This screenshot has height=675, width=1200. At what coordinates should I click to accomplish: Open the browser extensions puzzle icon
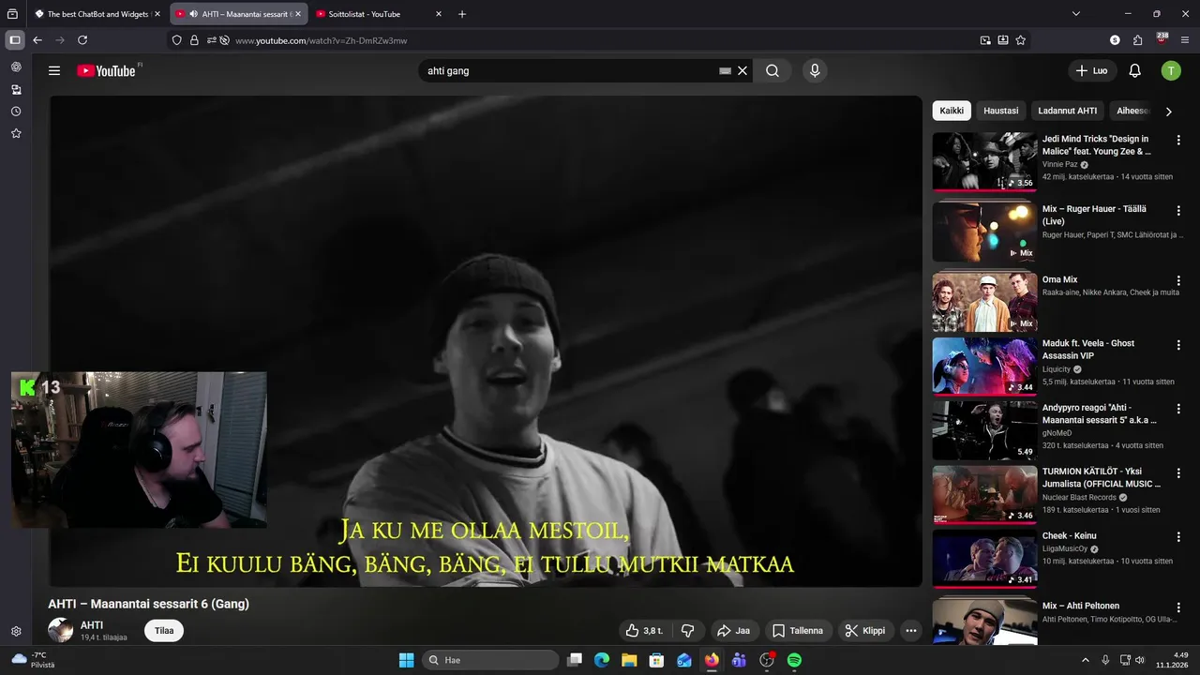(1138, 40)
